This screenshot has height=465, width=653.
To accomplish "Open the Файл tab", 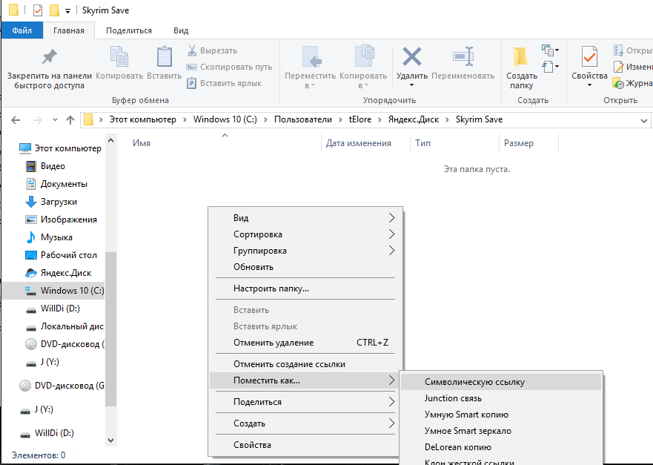I will (x=22, y=30).
